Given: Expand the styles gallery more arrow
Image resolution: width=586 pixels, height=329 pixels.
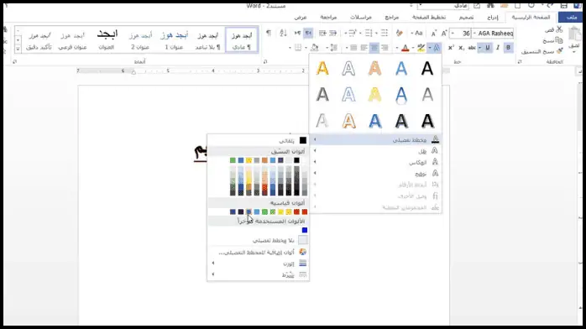Looking at the screenshot, I should pyautogui.click(x=18, y=49).
